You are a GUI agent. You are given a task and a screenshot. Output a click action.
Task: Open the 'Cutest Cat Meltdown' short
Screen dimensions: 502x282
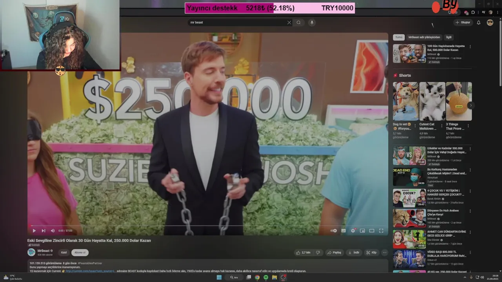coord(432,101)
